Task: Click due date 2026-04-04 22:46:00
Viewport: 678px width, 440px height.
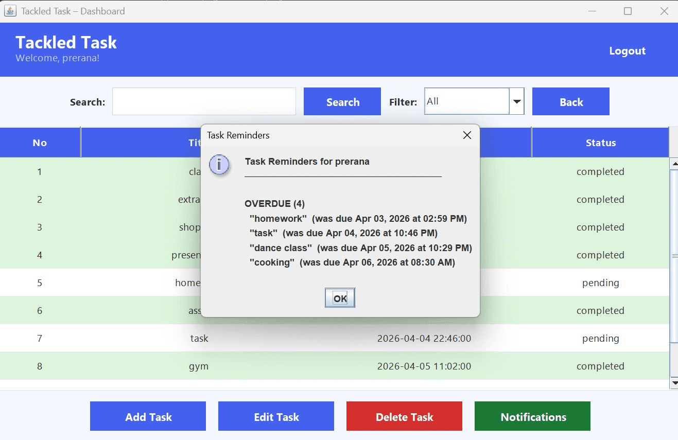Action: click(x=424, y=338)
